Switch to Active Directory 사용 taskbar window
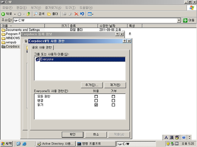The height and width of the screenshot is (147, 197). pyautogui.click(x=56, y=144)
